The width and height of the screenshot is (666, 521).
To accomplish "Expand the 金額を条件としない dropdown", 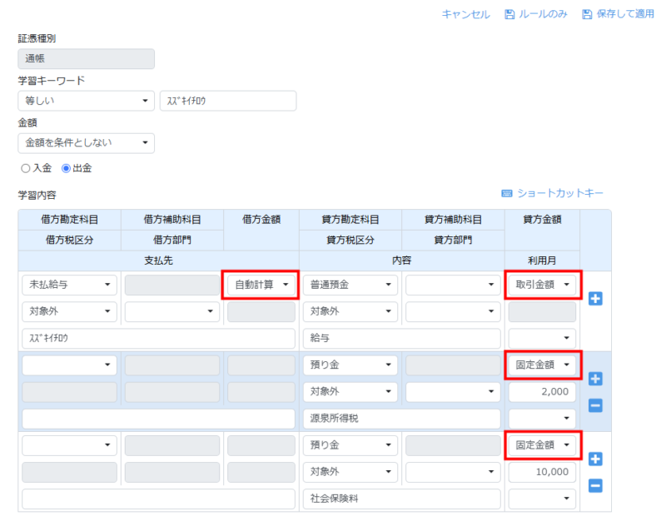I will [86, 142].
